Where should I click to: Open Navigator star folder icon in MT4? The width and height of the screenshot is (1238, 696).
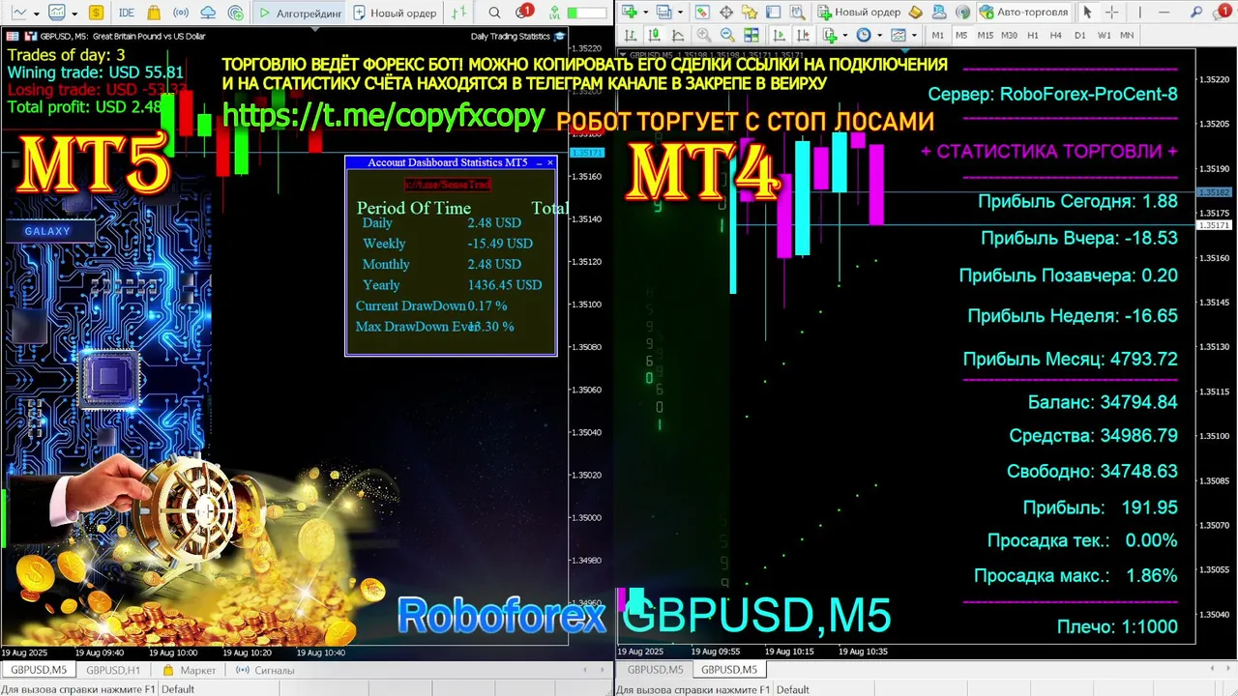(750, 13)
